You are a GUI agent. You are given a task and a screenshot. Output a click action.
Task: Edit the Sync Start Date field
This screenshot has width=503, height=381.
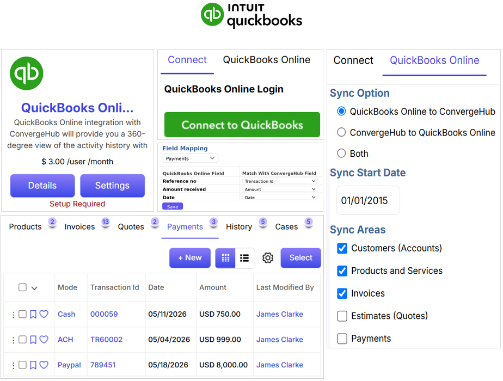(x=368, y=200)
